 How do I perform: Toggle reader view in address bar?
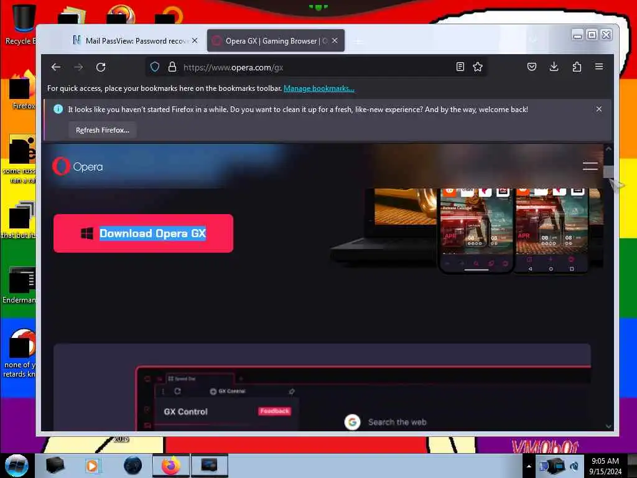coord(460,67)
